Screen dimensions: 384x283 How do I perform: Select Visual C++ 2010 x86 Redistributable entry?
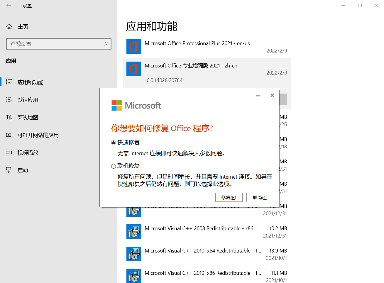207,274
